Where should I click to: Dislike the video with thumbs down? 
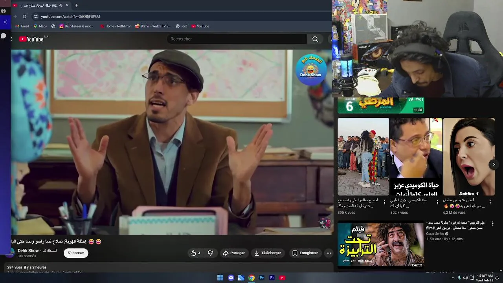[x=210, y=253]
